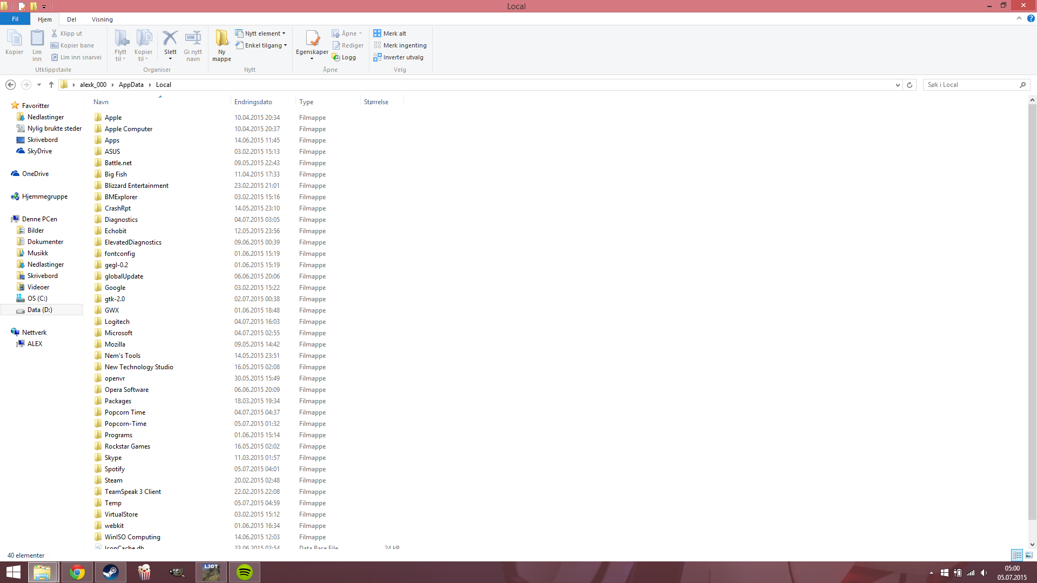The height and width of the screenshot is (583, 1037).
Task: Click Lim inn snarvei option
Action: tap(76, 57)
